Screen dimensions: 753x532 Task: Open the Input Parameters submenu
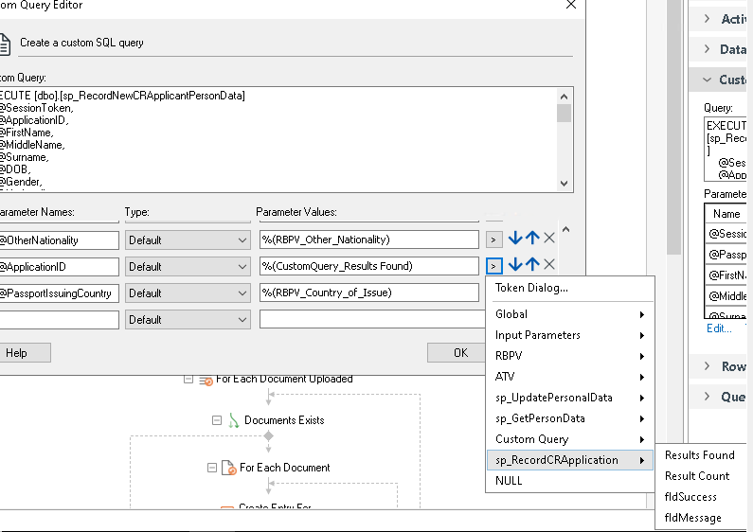click(x=570, y=335)
